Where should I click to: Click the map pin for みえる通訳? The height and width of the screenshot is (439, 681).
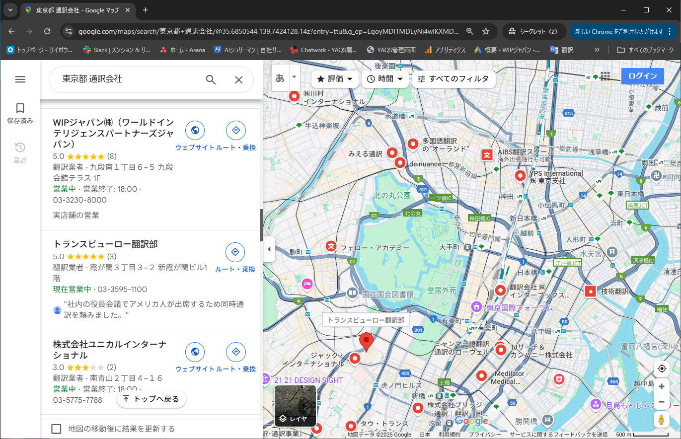click(x=392, y=153)
